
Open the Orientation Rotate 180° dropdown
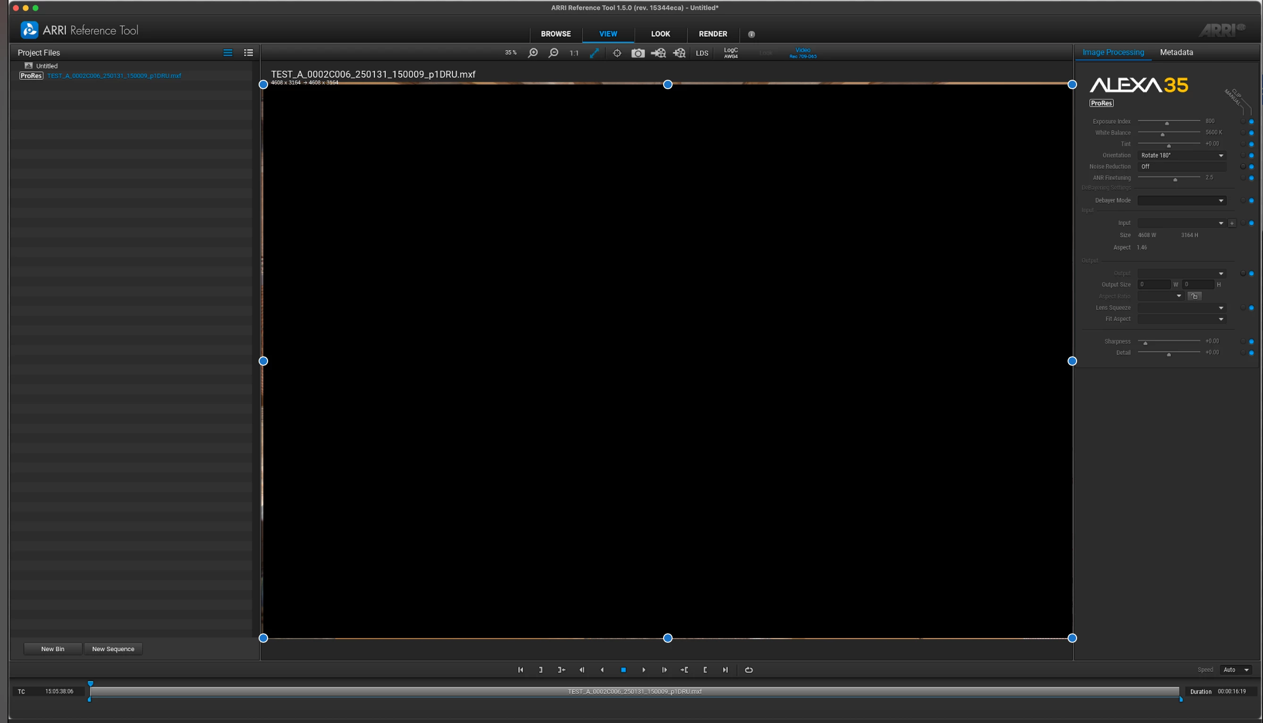pos(1181,155)
